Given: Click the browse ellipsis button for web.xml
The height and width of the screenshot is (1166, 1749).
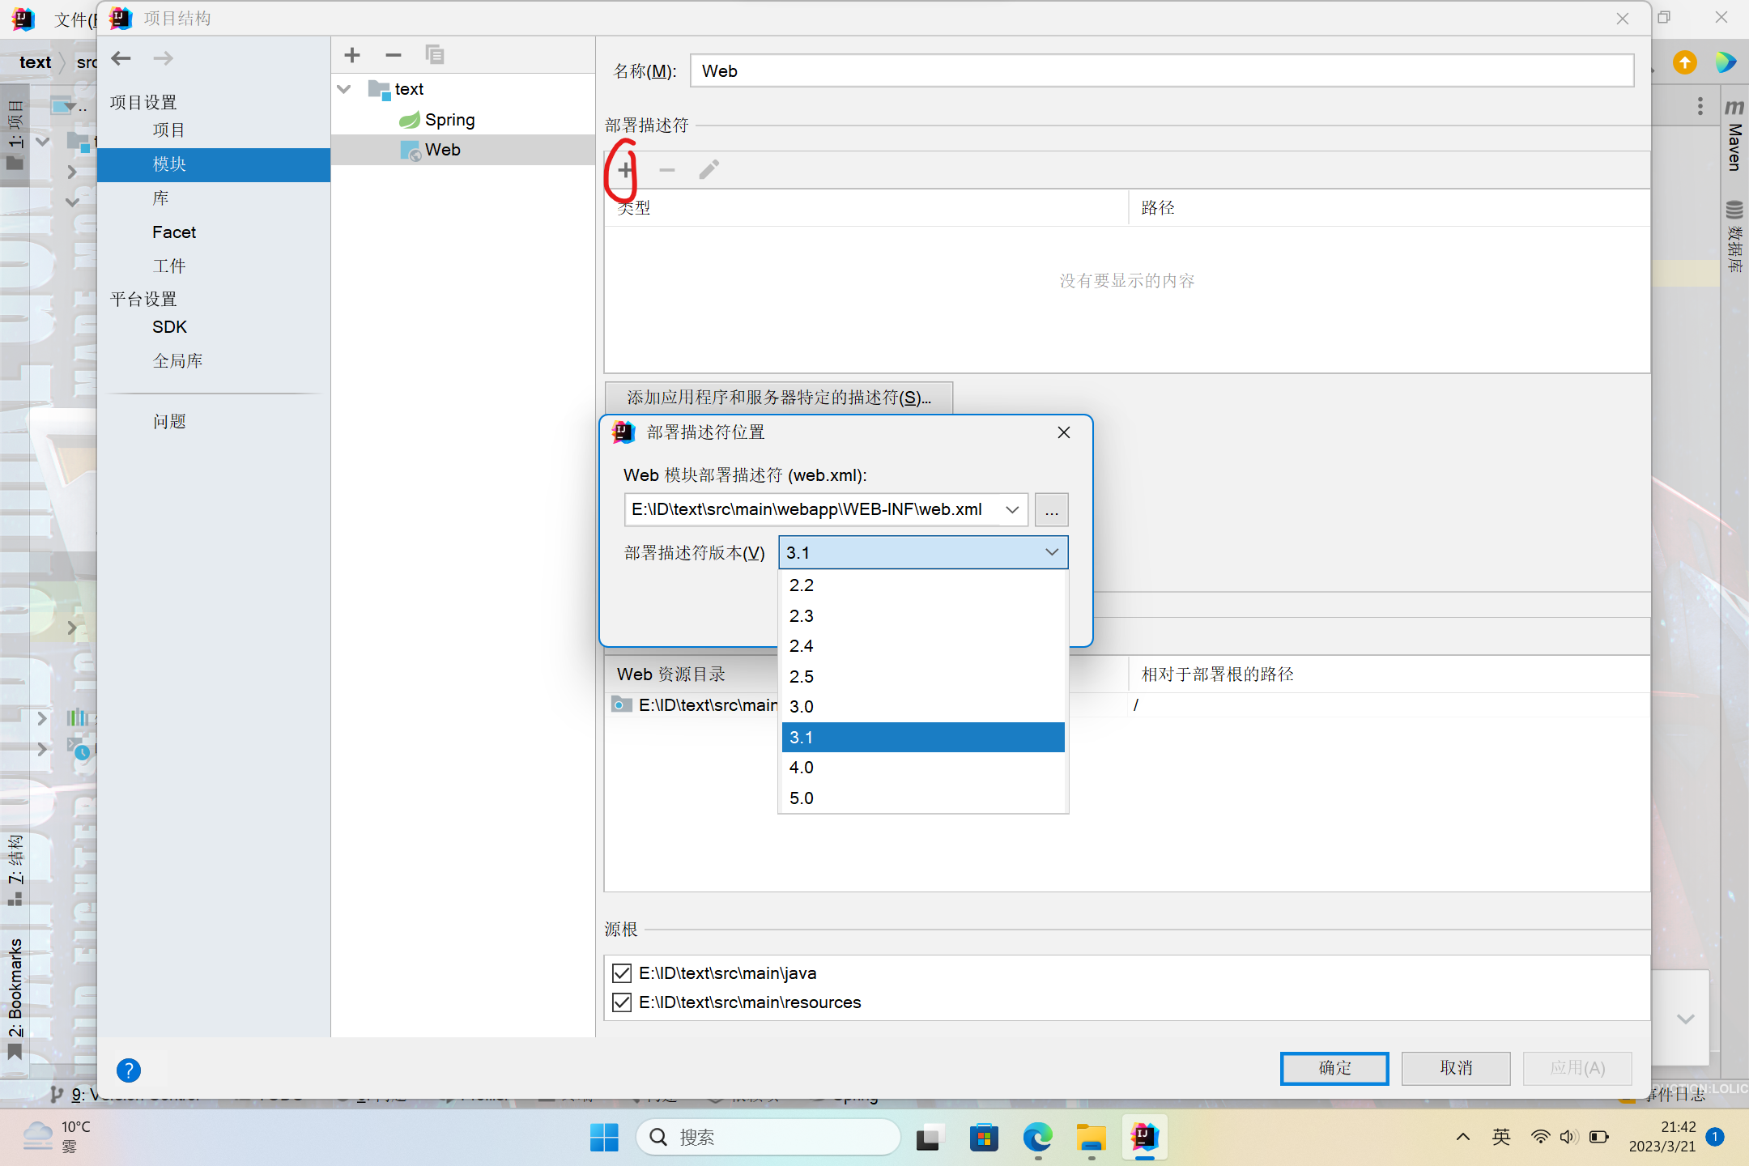Looking at the screenshot, I should [x=1051, y=510].
